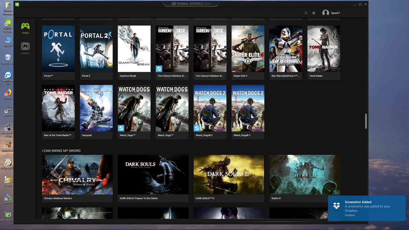Viewport: 409px width, 230px height.
Task: Open the search icon in GeForce NOW
Action: coord(306,13)
